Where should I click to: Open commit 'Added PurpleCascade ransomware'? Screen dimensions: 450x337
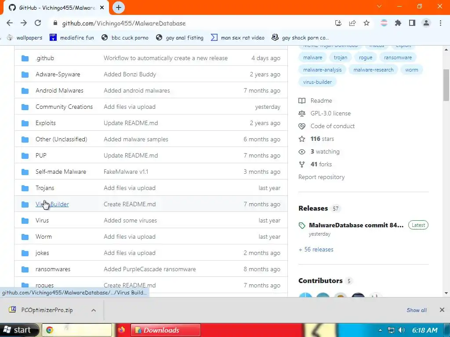coord(149,269)
